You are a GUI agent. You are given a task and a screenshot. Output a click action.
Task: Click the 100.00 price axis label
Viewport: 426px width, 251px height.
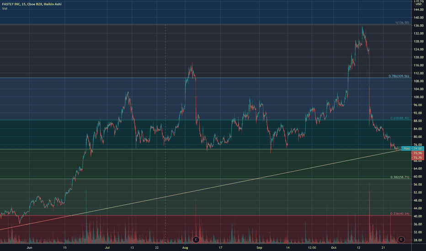point(418,97)
